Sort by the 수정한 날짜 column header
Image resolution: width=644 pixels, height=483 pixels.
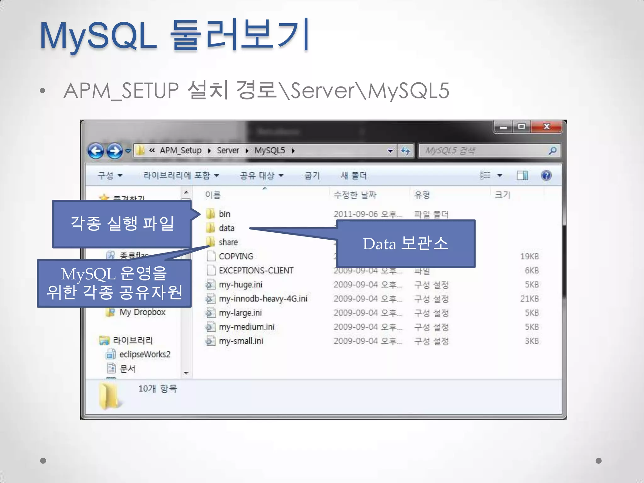[355, 195]
